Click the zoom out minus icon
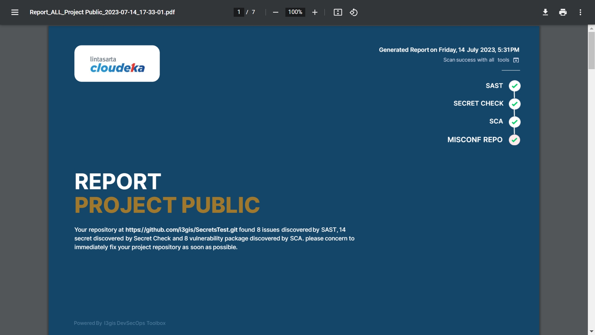Screen dimensions: 595x335 (x=275, y=12)
